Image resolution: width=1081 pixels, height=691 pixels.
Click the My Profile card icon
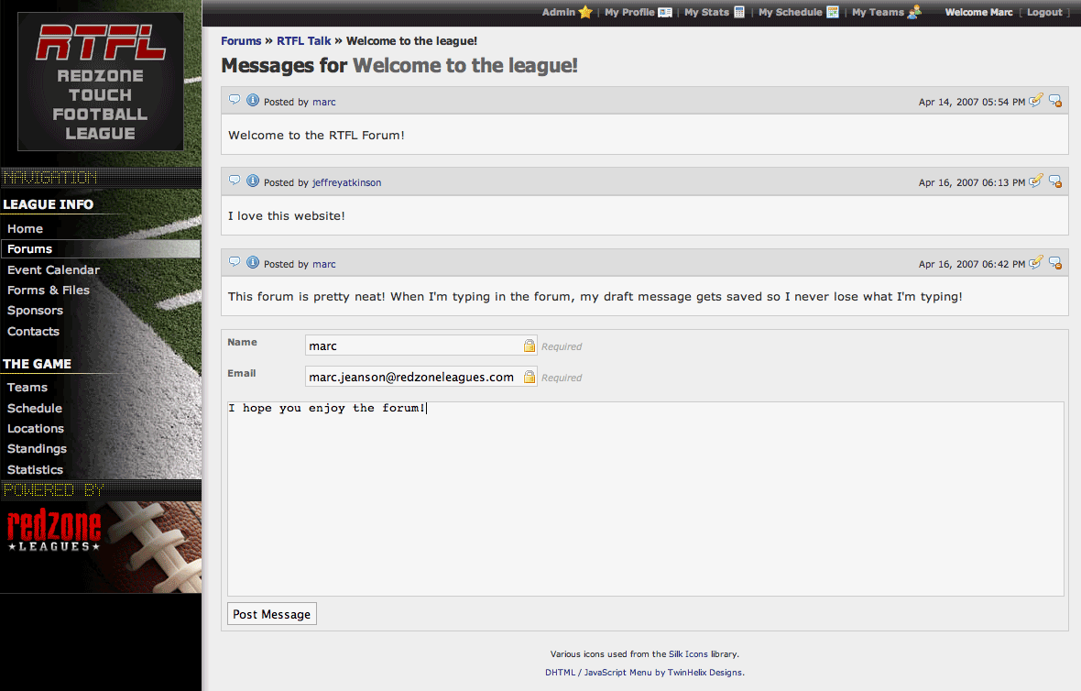[665, 12]
